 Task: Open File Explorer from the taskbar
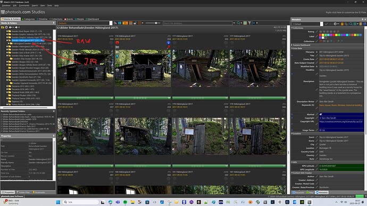[132, 202]
